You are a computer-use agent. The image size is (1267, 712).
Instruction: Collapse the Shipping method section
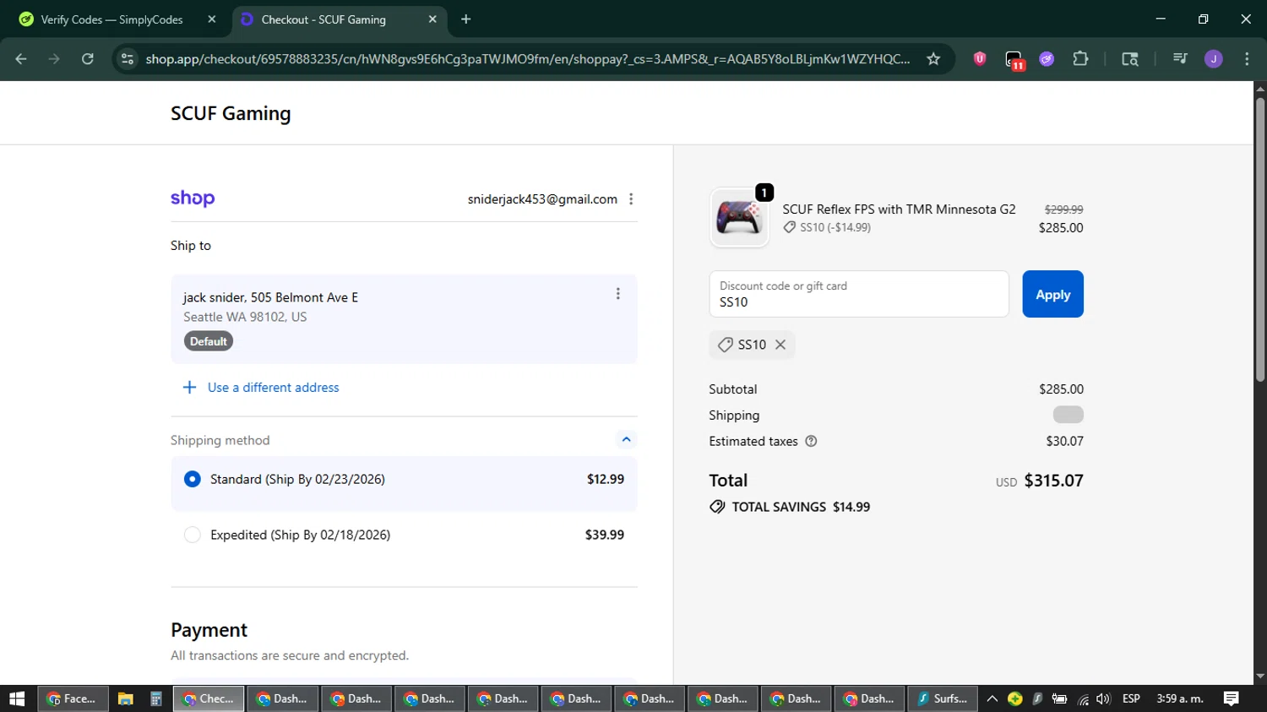point(626,439)
